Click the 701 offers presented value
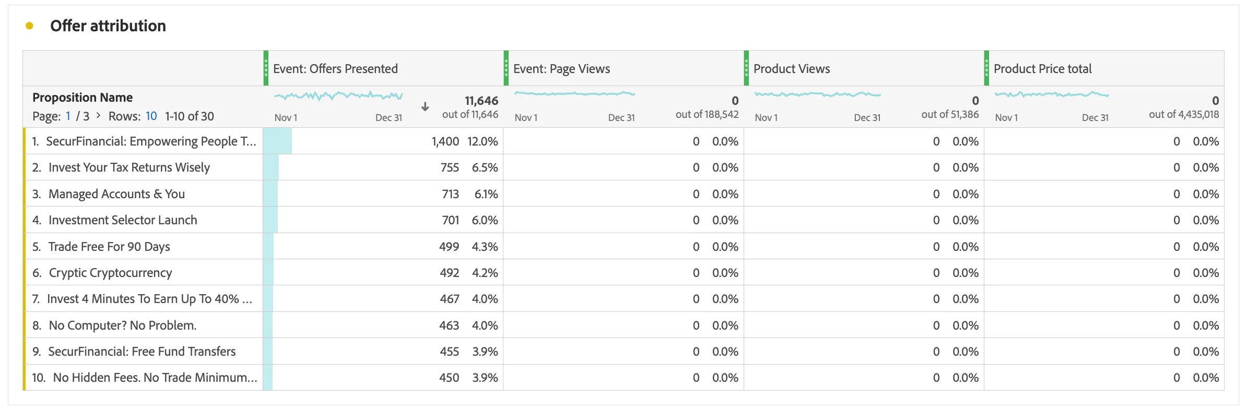 (x=451, y=220)
